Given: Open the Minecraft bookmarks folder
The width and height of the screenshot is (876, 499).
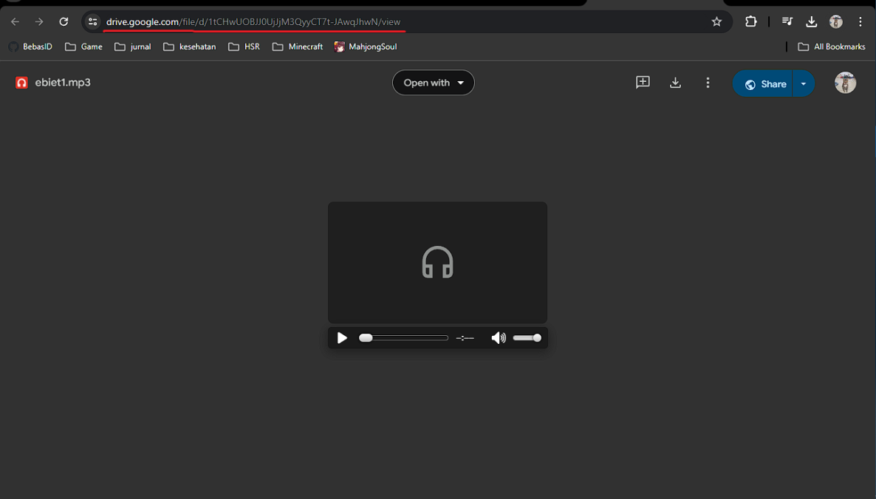Looking at the screenshot, I should point(297,47).
